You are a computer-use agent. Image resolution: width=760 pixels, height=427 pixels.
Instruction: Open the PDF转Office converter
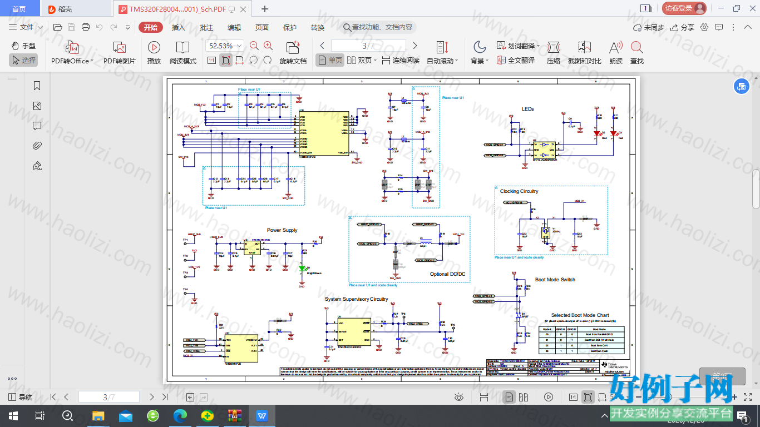point(72,53)
